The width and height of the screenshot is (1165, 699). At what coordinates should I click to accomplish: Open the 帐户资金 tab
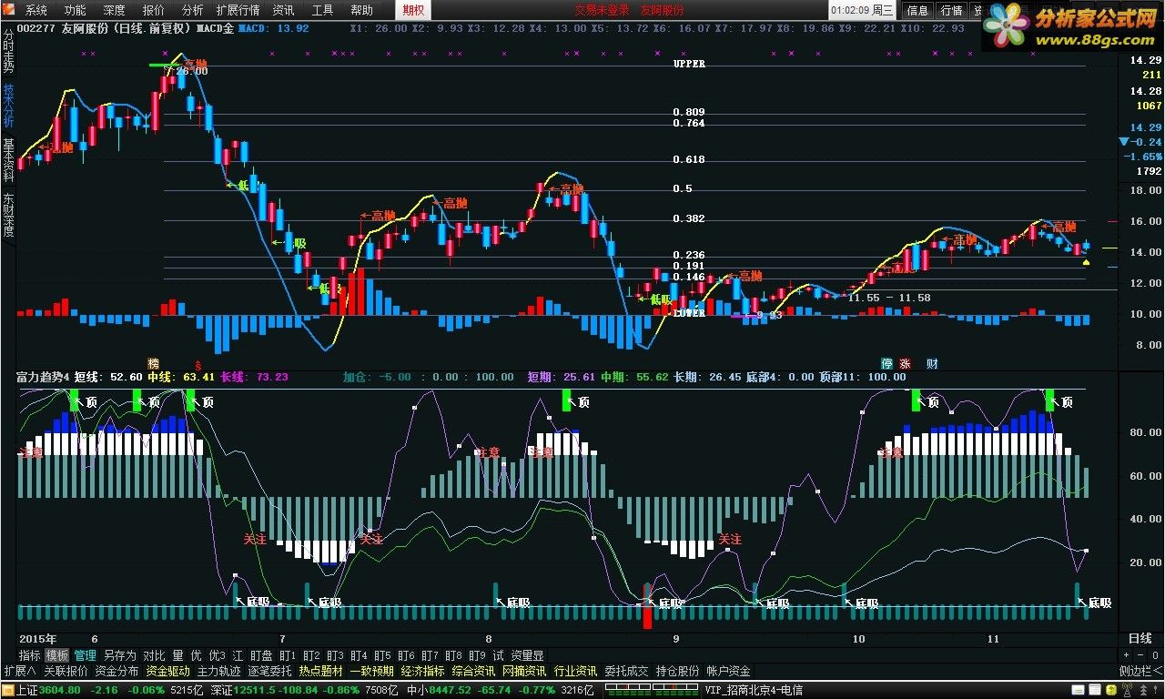coord(728,671)
